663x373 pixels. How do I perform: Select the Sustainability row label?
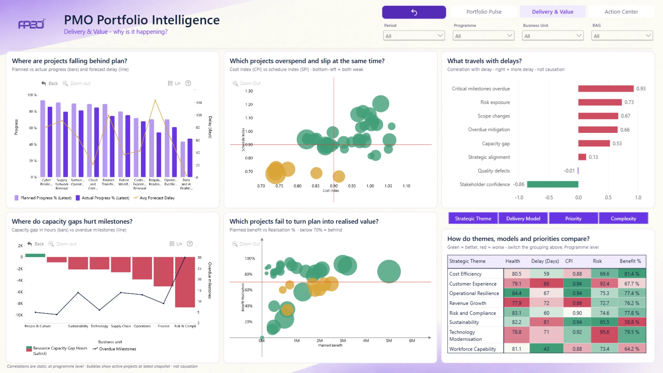[x=464, y=322]
